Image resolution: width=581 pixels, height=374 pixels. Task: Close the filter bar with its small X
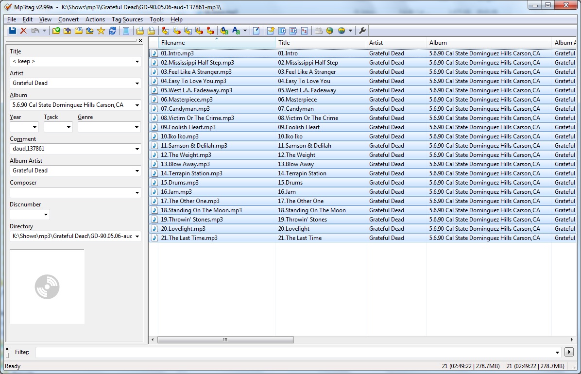pyautogui.click(x=7, y=349)
